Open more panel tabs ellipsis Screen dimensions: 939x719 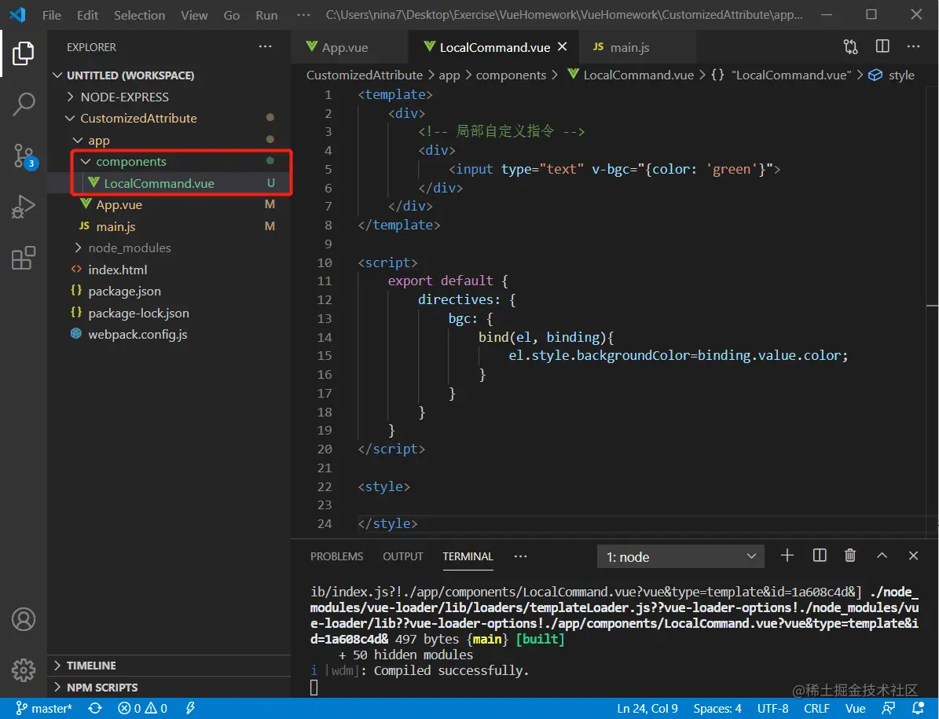point(520,557)
